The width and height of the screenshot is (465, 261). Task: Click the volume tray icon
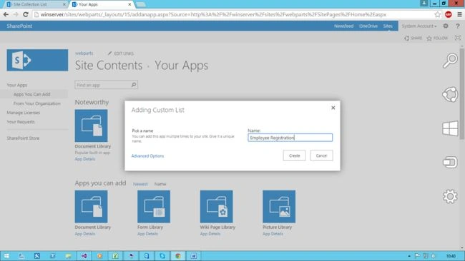coord(434,256)
